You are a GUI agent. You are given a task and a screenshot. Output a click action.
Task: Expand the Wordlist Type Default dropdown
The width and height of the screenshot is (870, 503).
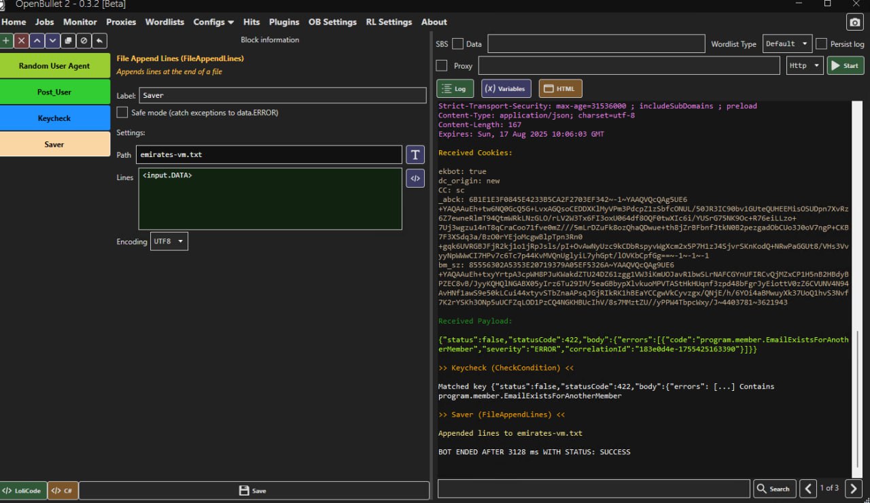[786, 44]
